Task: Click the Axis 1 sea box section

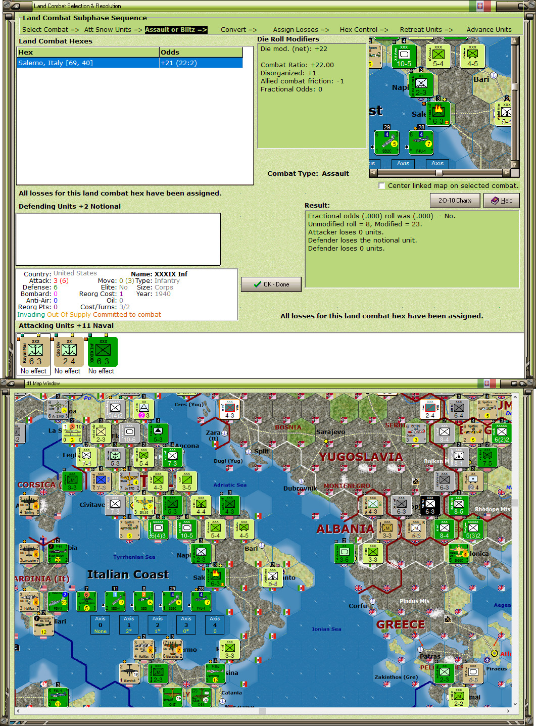Action: pos(129,625)
